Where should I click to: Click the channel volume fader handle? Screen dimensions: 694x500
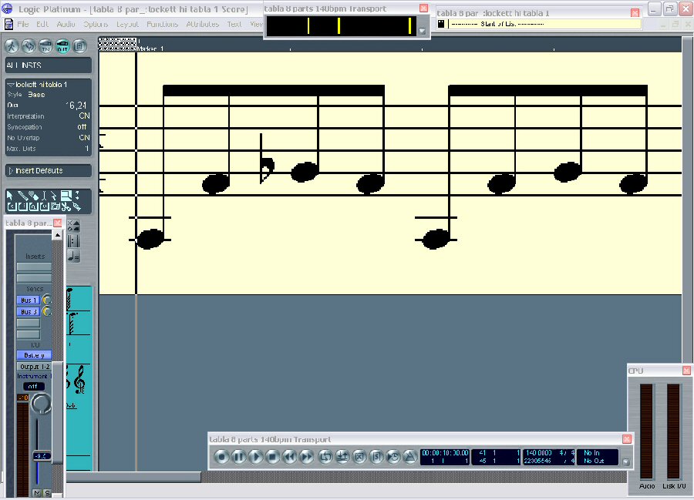coord(42,455)
